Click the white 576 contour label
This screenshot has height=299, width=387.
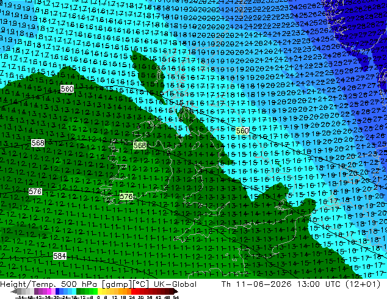[x=35, y=192]
